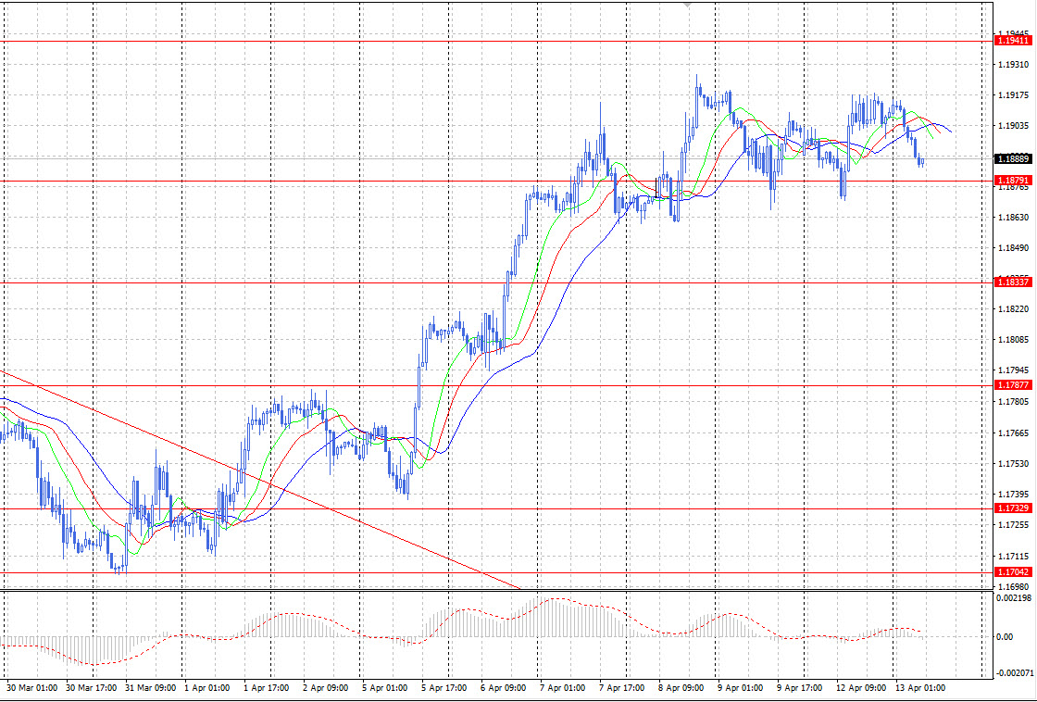This screenshot has height=702, width=1037.
Task: Click the red 1.17042 price level label
Action: [1013, 572]
